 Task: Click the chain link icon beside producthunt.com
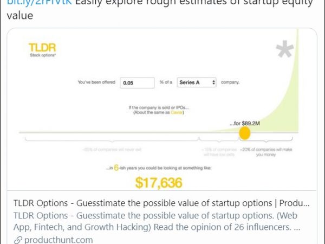17,240
